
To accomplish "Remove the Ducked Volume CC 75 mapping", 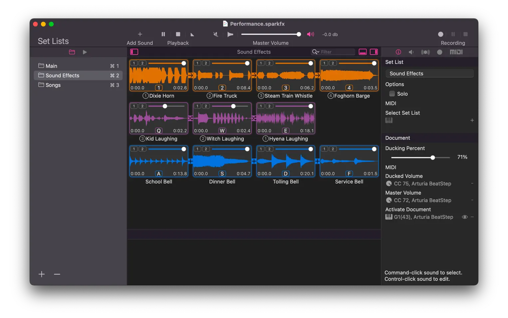I will pyautogui.click(x=472, y=183).
